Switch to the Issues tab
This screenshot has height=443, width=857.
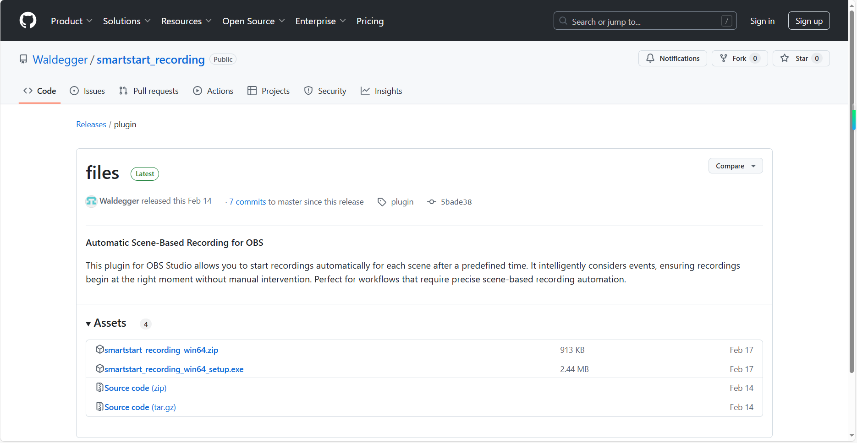(x=88, y=91)
